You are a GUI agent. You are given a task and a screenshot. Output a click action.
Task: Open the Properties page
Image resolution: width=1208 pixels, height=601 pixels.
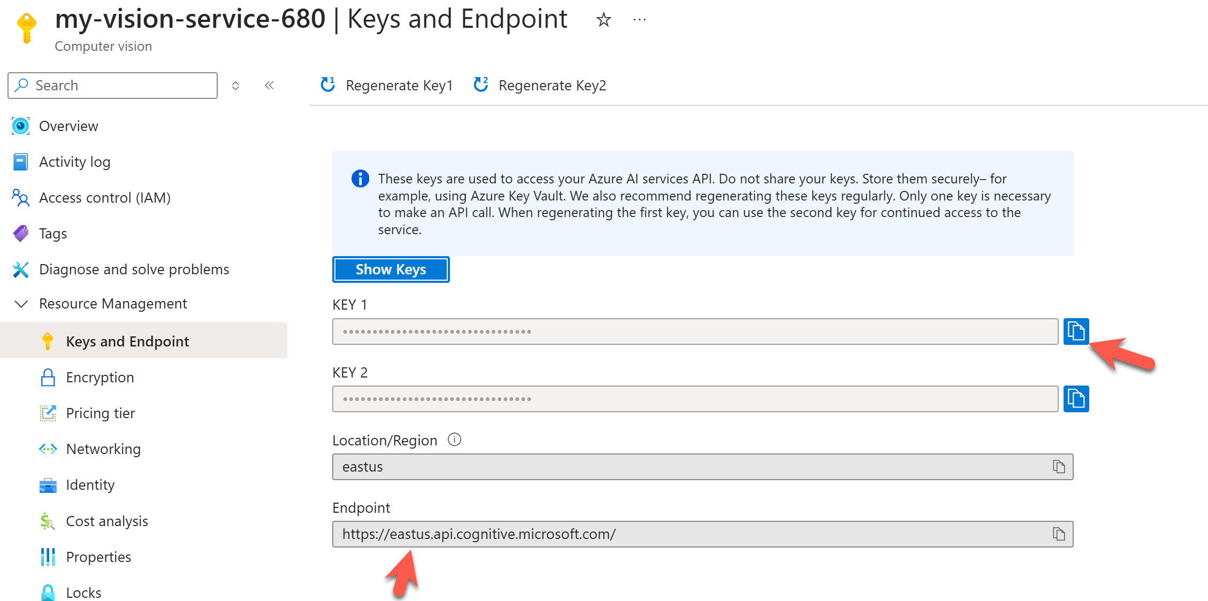pos(98,557)
